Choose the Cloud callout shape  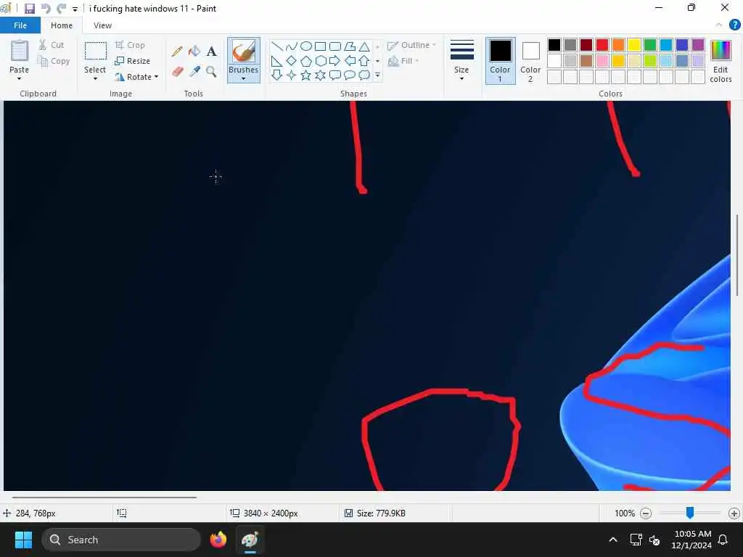(364, 75)
